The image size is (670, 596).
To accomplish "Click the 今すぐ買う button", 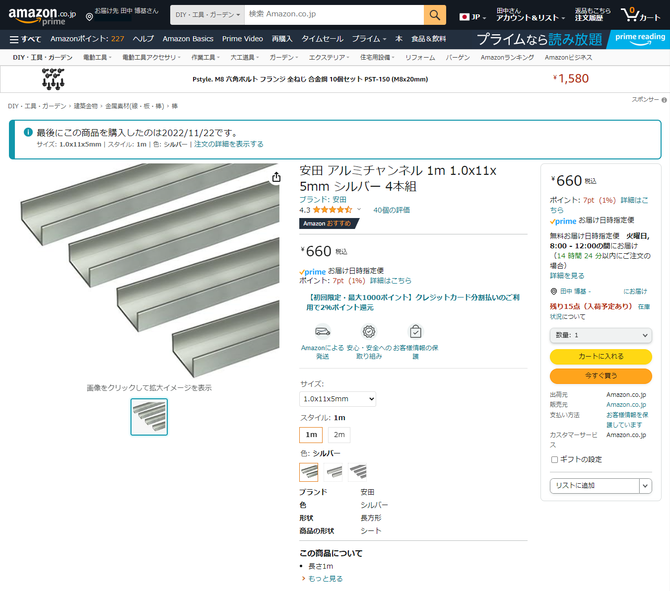I will [x=601, y=376].
